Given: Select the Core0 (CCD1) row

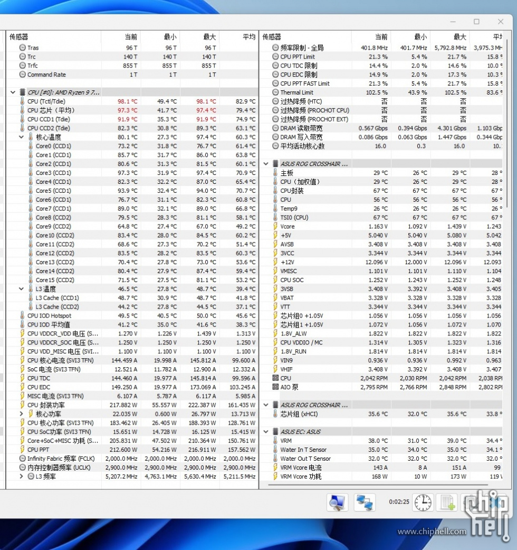Looking at the screenshot, I should (132, 146).
